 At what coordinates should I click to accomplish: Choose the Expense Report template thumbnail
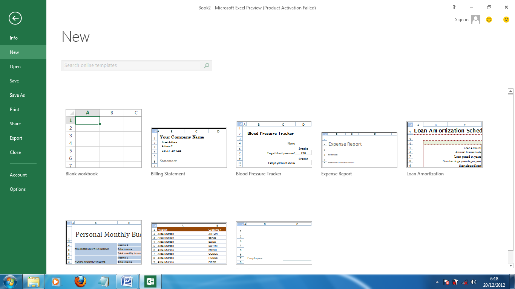coord(359,150)
